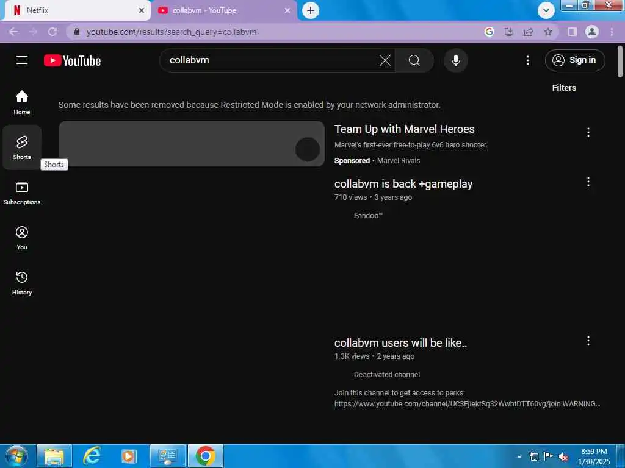The height and width of the screenshot is (468, 625).
Task: Click the Marvel Rivals sponsor name
Action: point(398,161)
